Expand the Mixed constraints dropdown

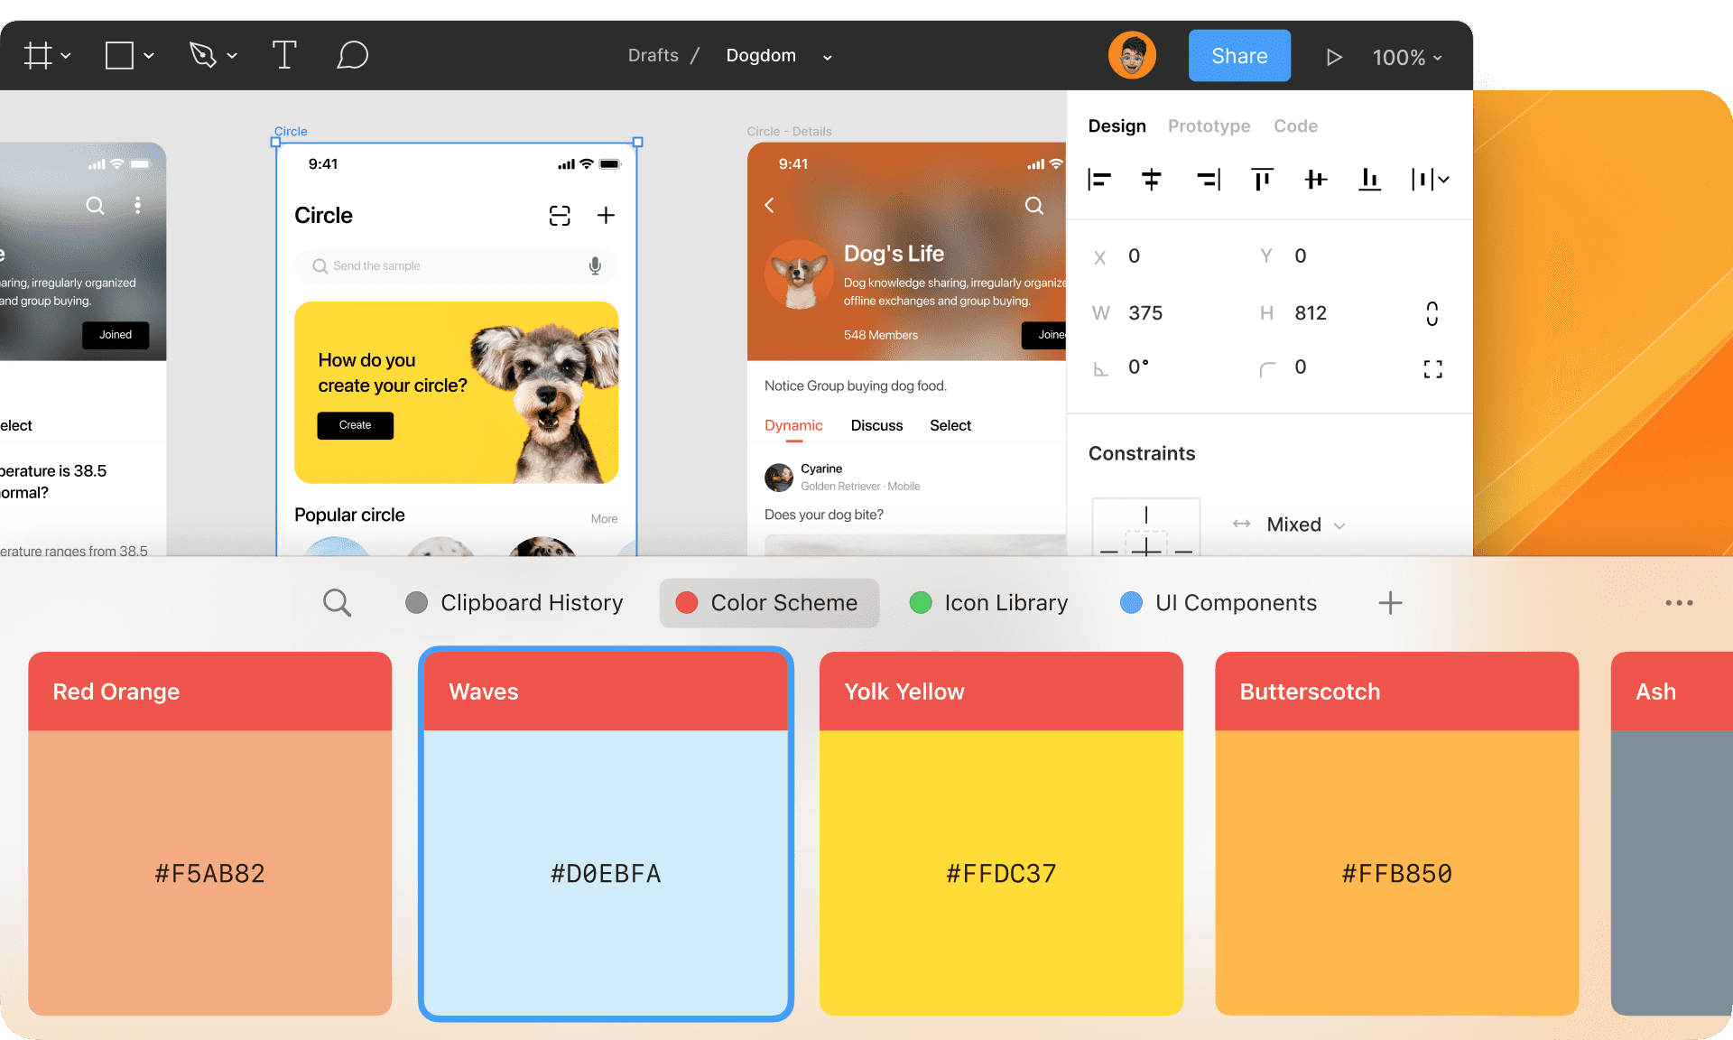pyautogui.click(x=1305, y=525)
